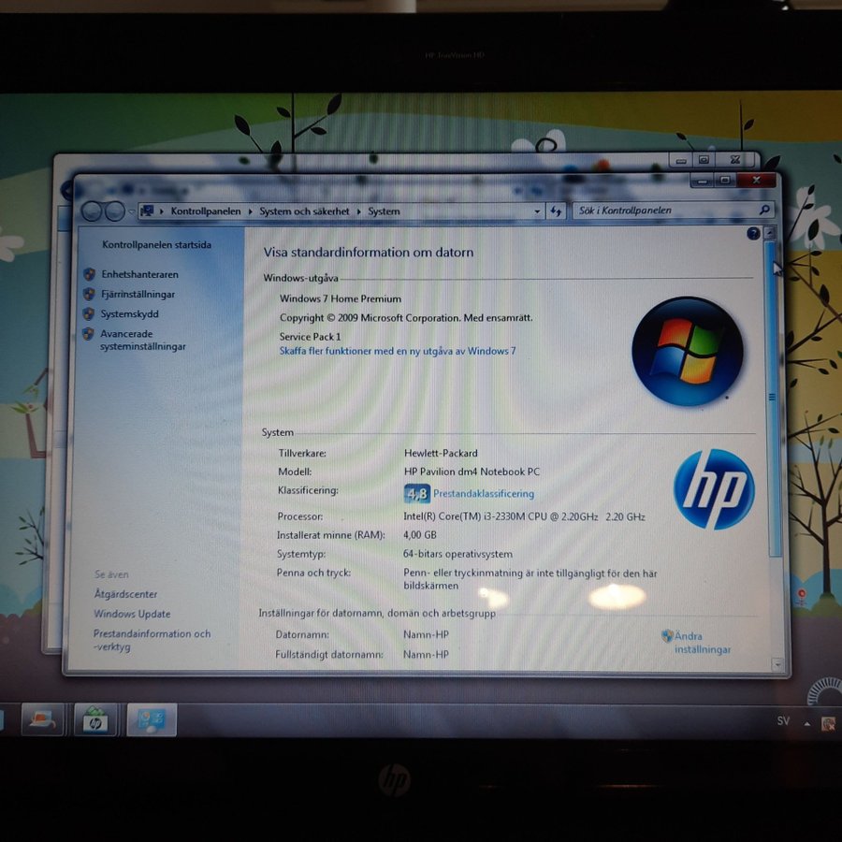Image resolution: width=842 pixels, height=842 pixels.
Task: Minimize the background window
Action: point(680,160)
